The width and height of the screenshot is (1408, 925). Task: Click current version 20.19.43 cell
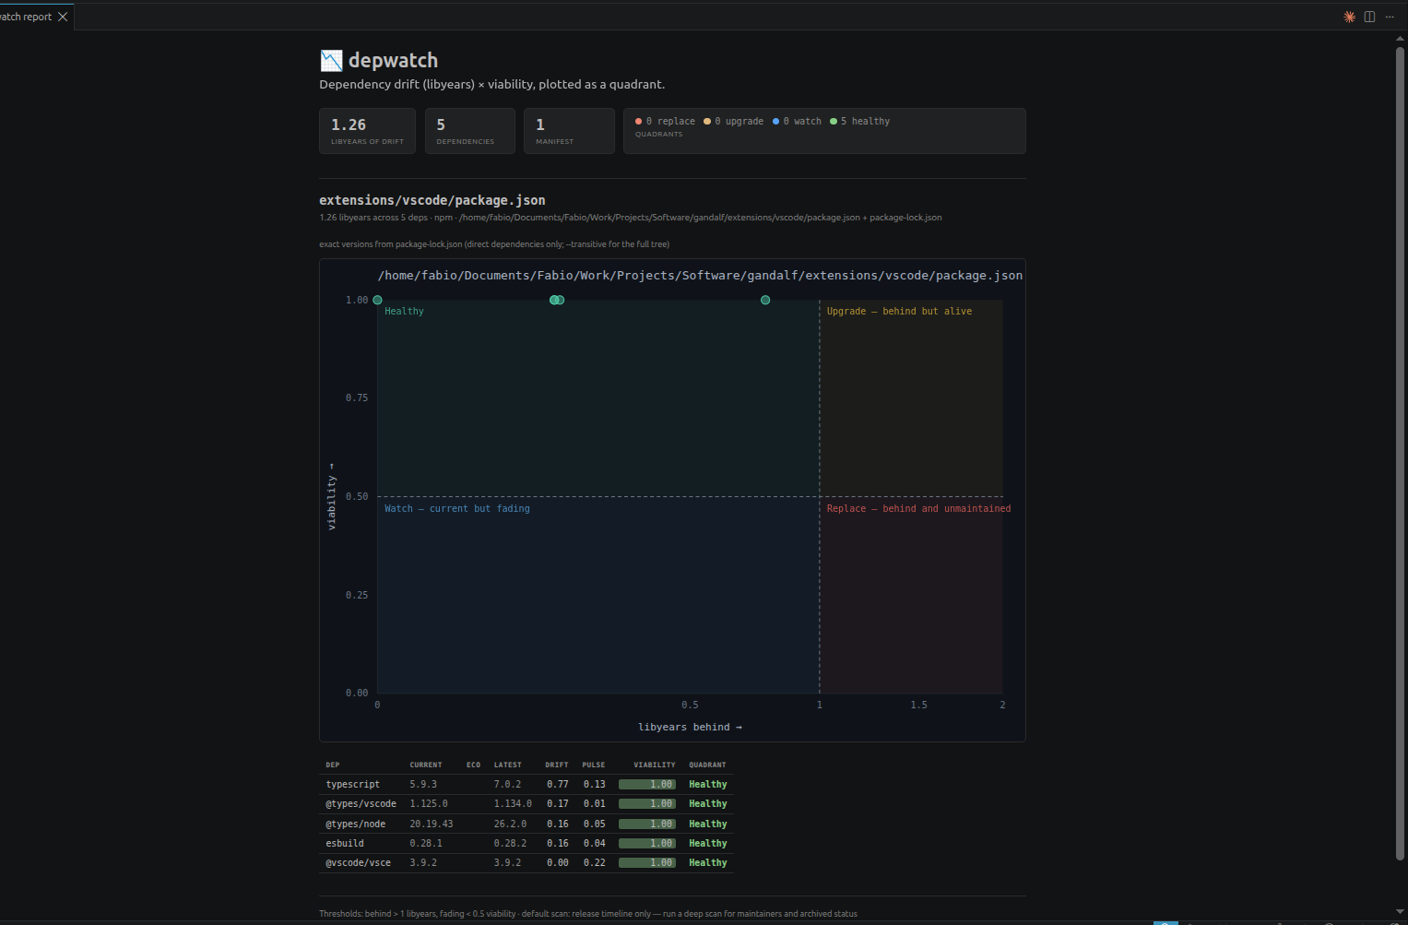click(432, 824)
